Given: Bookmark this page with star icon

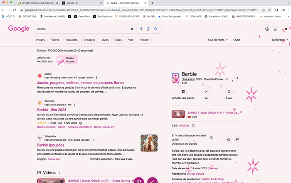Looking at the screenshot, I should click(269, 10).
